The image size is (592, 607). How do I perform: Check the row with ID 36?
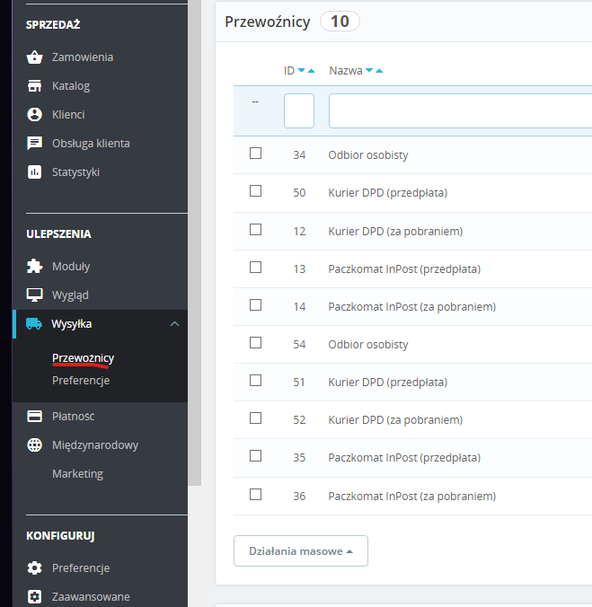point(256,494)
